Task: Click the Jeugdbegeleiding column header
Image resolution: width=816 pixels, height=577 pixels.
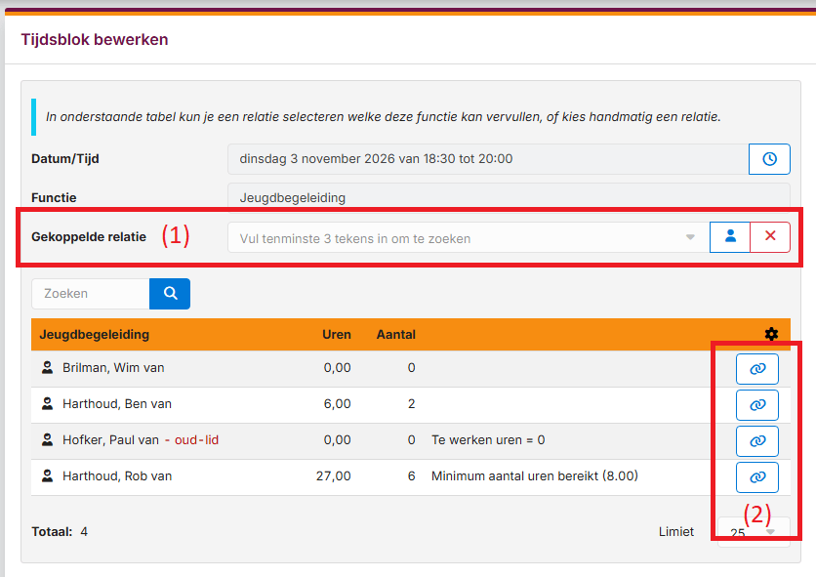Action: [x=95, y=334]
